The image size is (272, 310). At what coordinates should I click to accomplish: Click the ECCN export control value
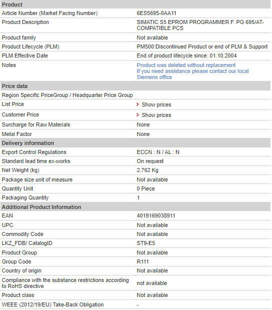(158, 152)
